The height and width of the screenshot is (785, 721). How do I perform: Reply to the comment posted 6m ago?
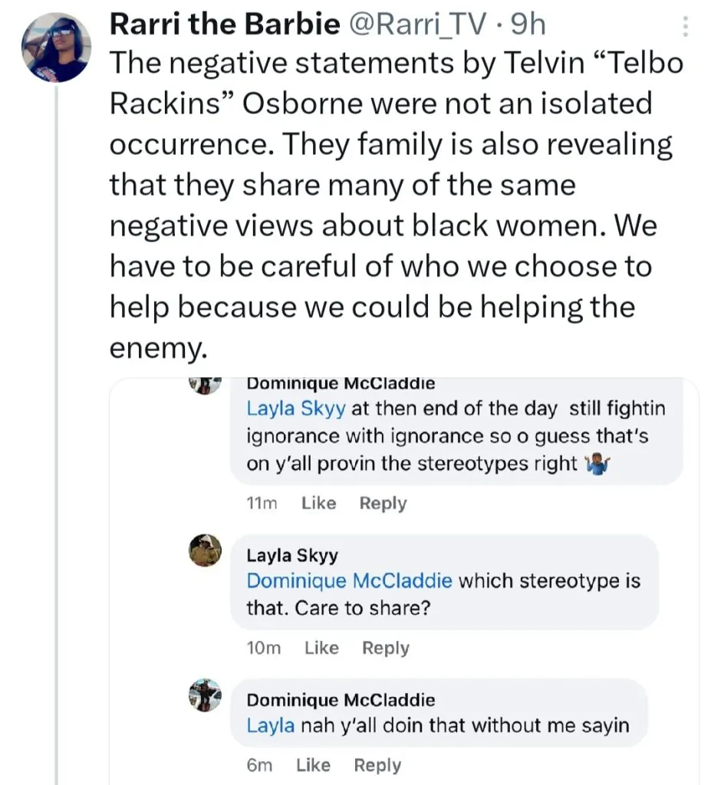point(377,765)
